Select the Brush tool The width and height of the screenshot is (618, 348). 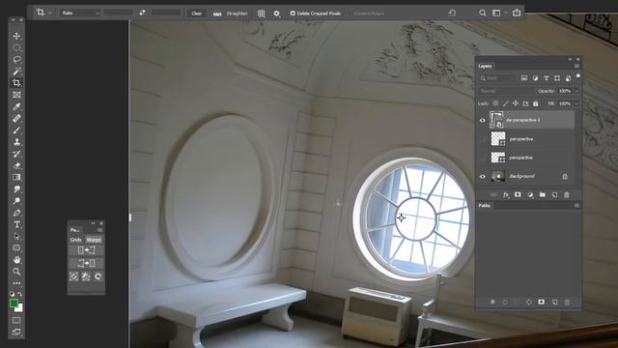click(16, 130)
